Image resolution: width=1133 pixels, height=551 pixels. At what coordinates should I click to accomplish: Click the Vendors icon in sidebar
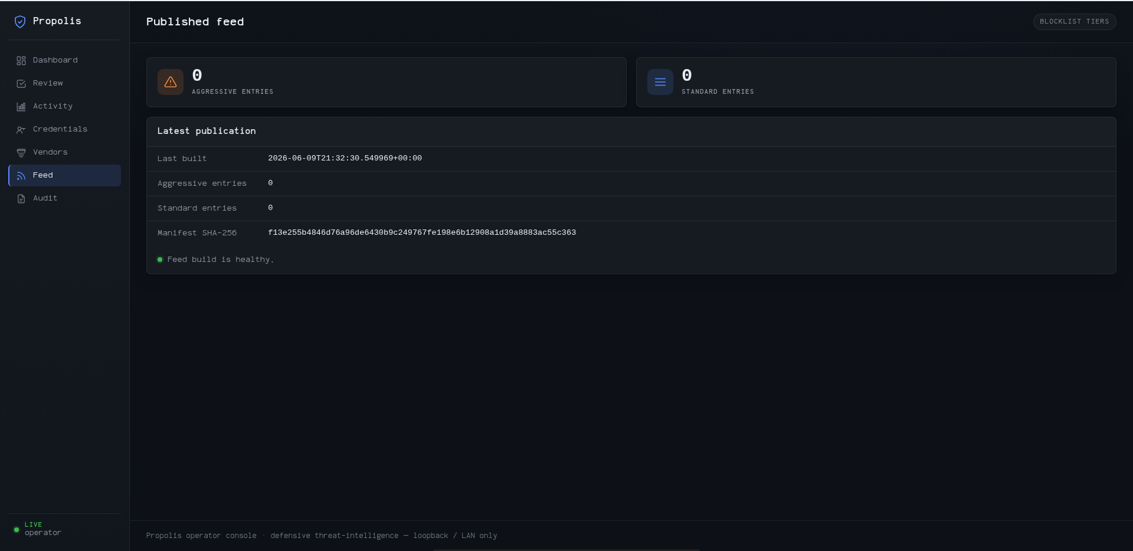(21, 153)
